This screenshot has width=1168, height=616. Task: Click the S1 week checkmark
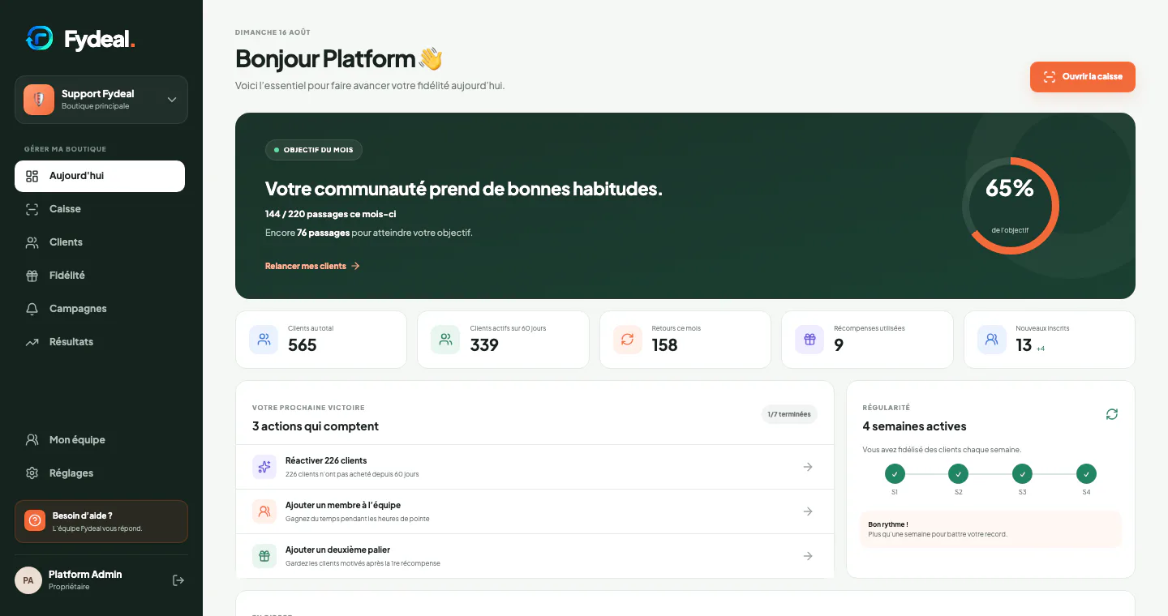895,474
